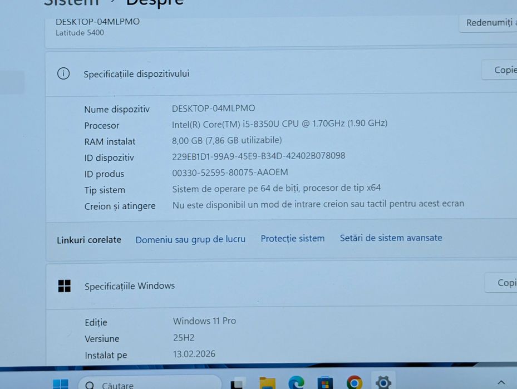Open Task View in taskbar

238,383
